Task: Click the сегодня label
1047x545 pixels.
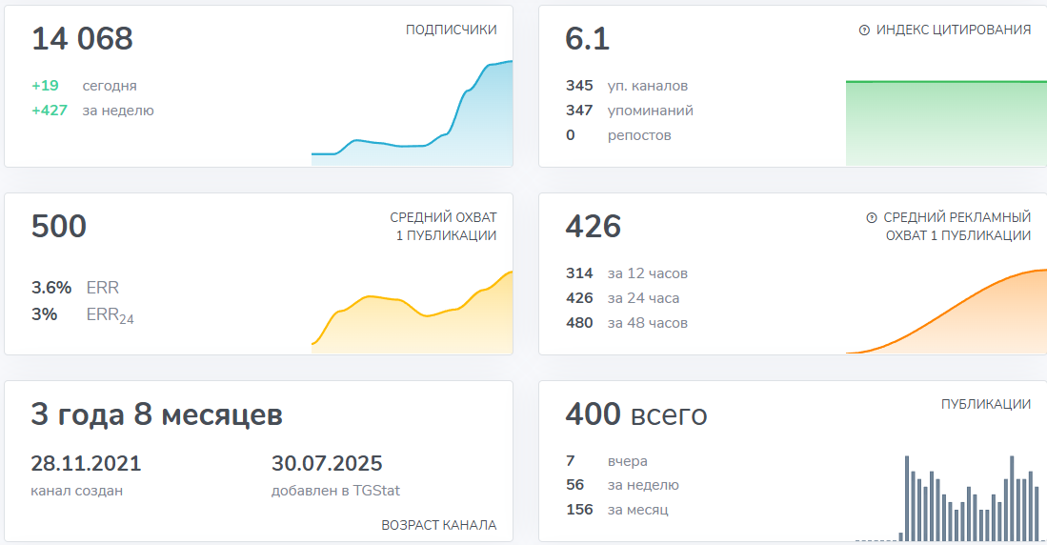Action: click(x=110, y=86)
